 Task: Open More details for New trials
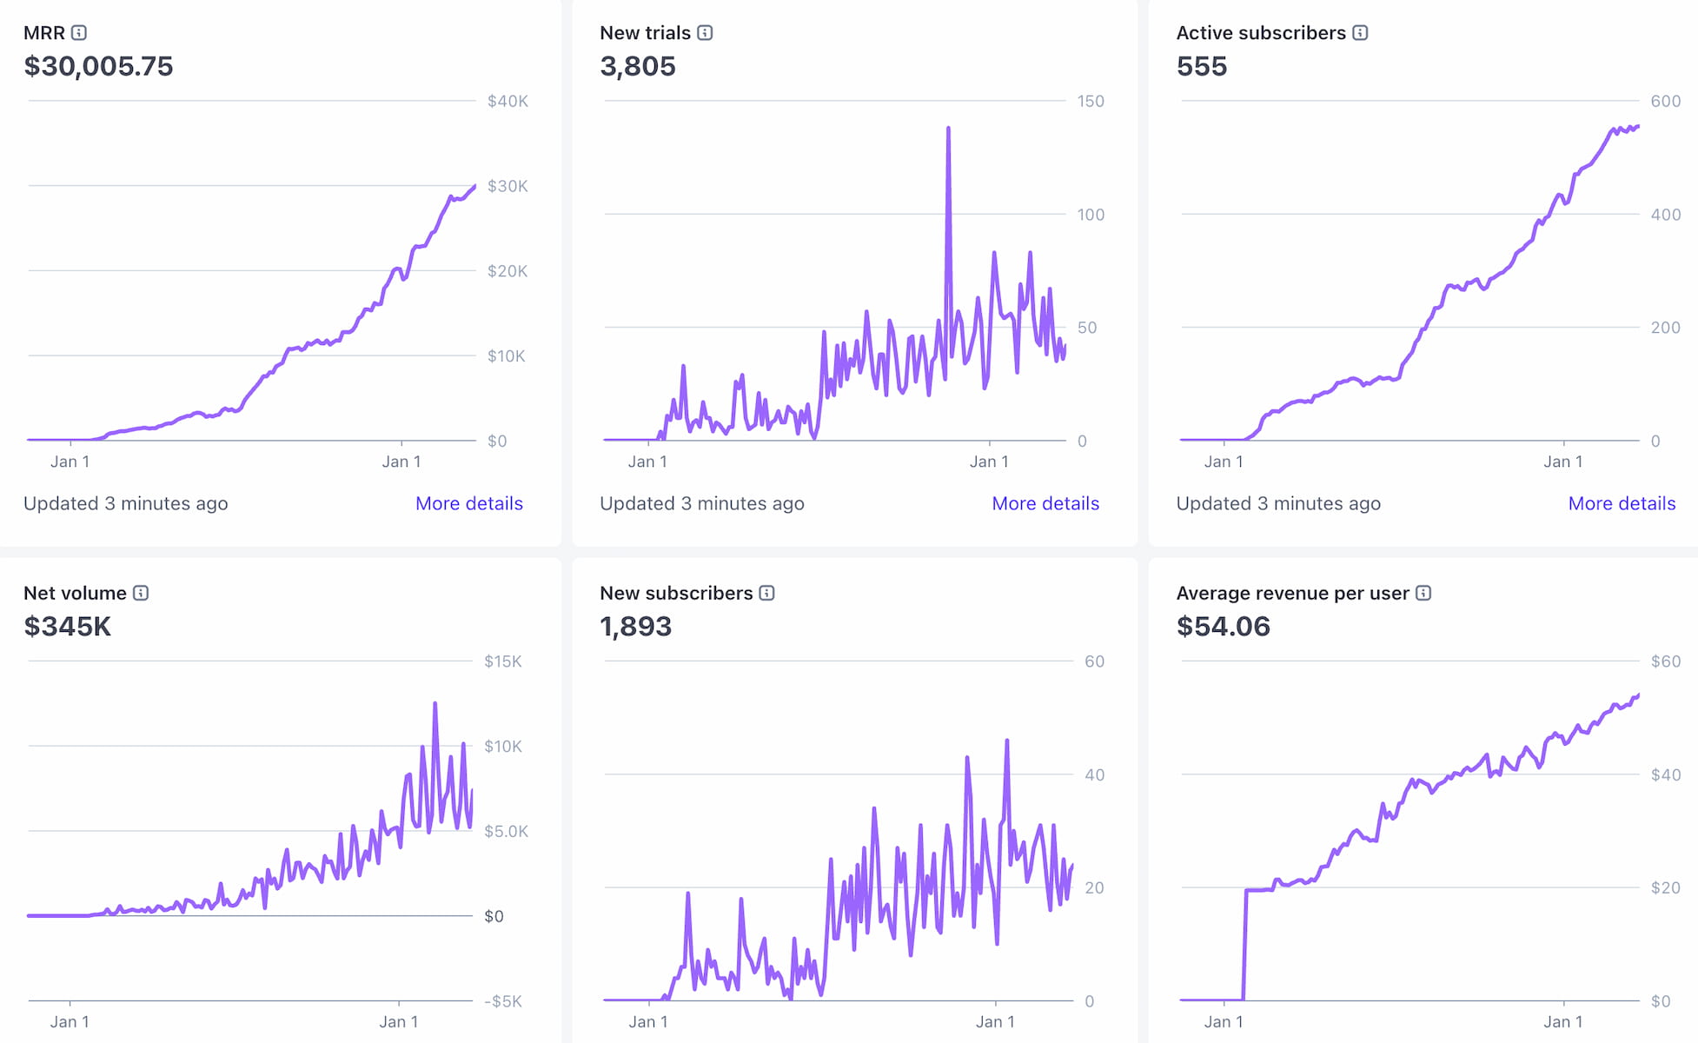coord(1045,503)
